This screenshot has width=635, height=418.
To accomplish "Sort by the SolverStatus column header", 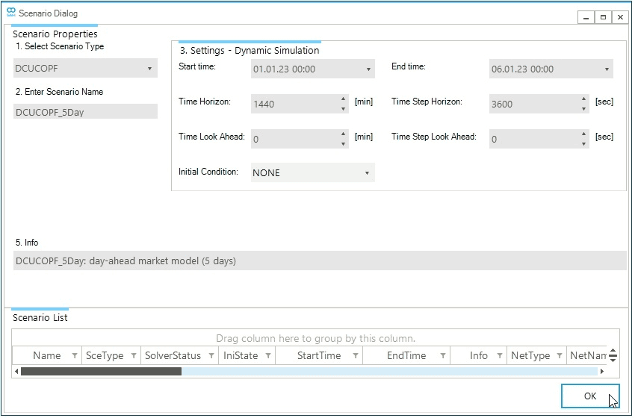I will pyautogui.click(x=172, y=356).
